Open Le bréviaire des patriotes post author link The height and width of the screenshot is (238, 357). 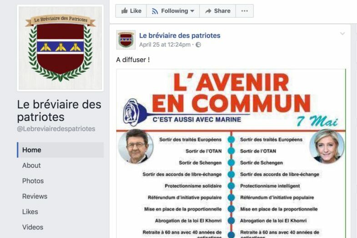[180, 35]
